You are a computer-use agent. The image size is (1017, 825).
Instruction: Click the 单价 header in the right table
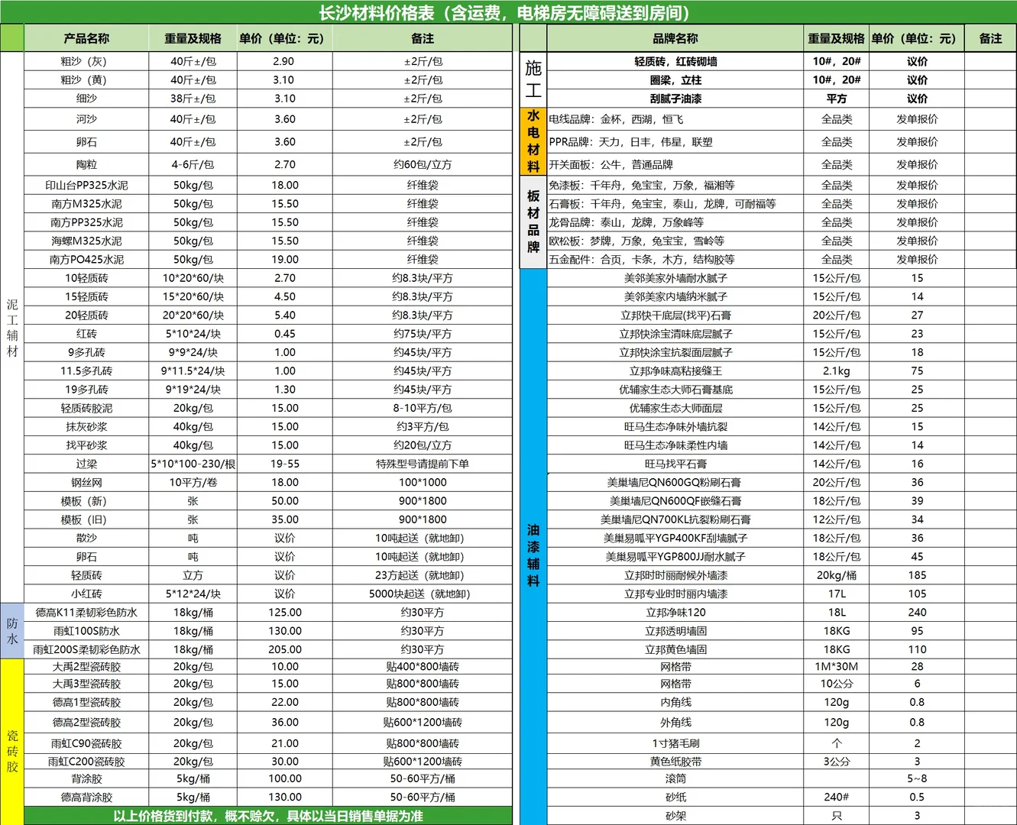click(916, 37)
